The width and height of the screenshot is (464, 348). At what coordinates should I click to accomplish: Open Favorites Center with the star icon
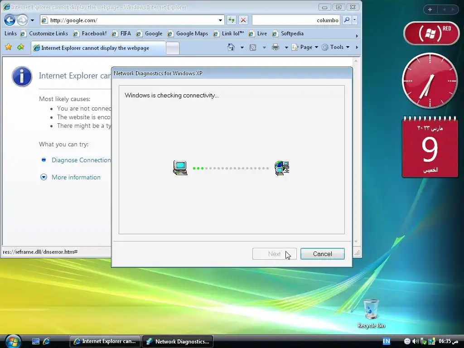[9, 47]
